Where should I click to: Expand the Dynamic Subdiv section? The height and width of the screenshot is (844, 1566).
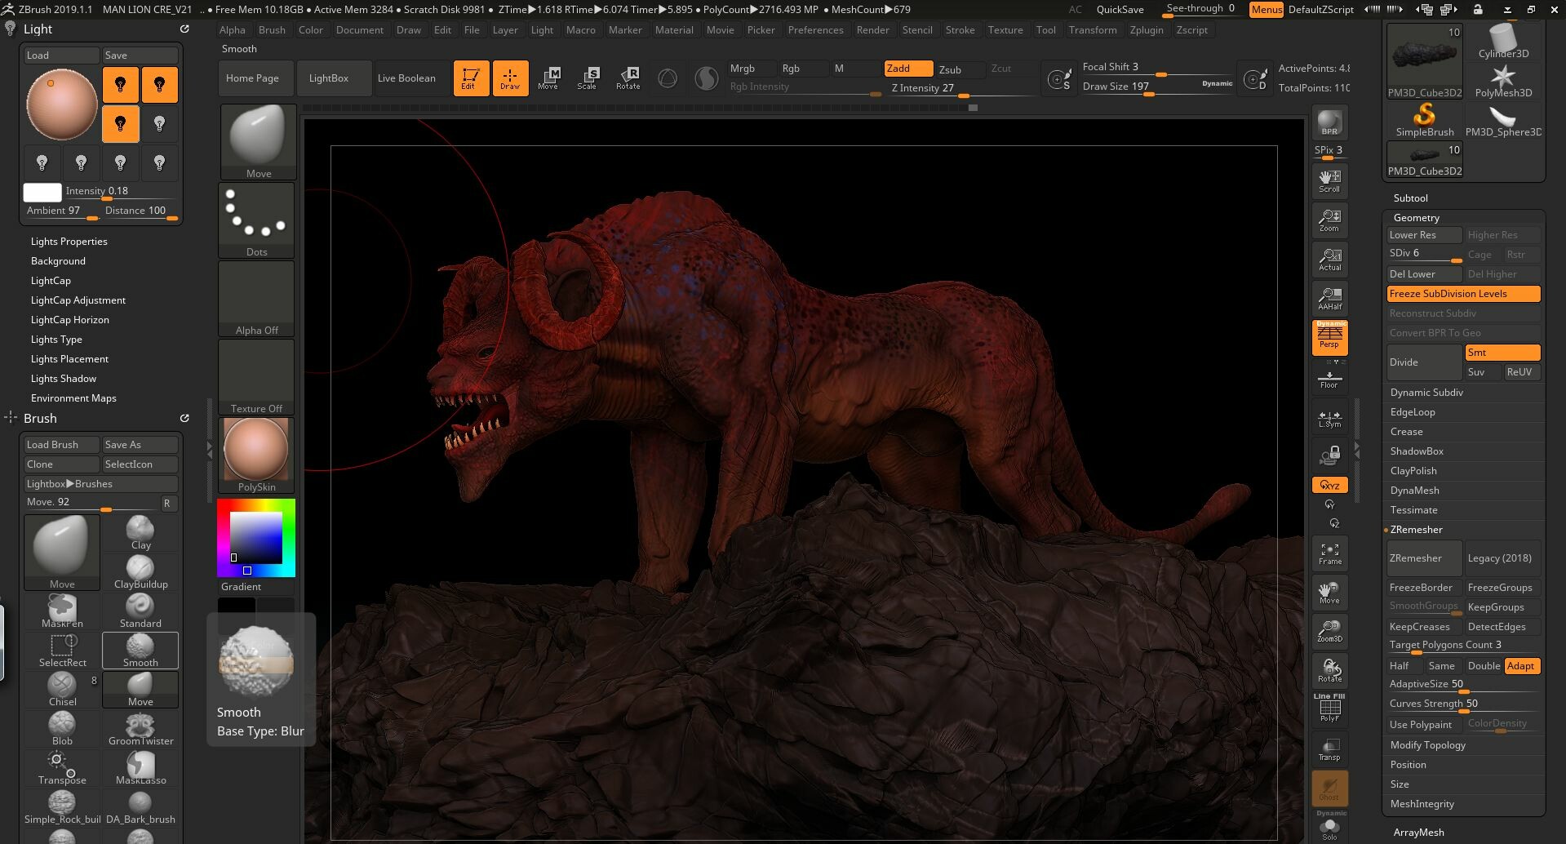coord(1426,392)
